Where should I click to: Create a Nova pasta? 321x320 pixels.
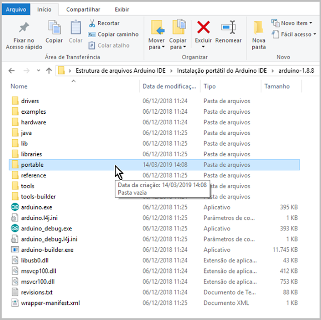259,35
